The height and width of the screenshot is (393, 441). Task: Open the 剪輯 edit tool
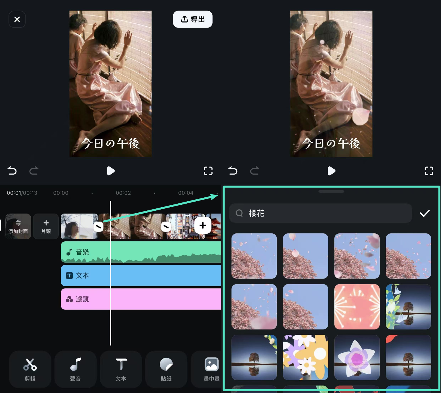pos(30,369)
